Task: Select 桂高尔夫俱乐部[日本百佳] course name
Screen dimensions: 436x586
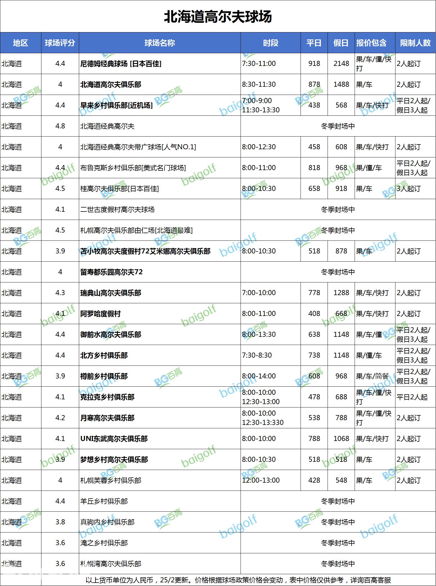Action: pyautogui.click(x=119, y=189)
